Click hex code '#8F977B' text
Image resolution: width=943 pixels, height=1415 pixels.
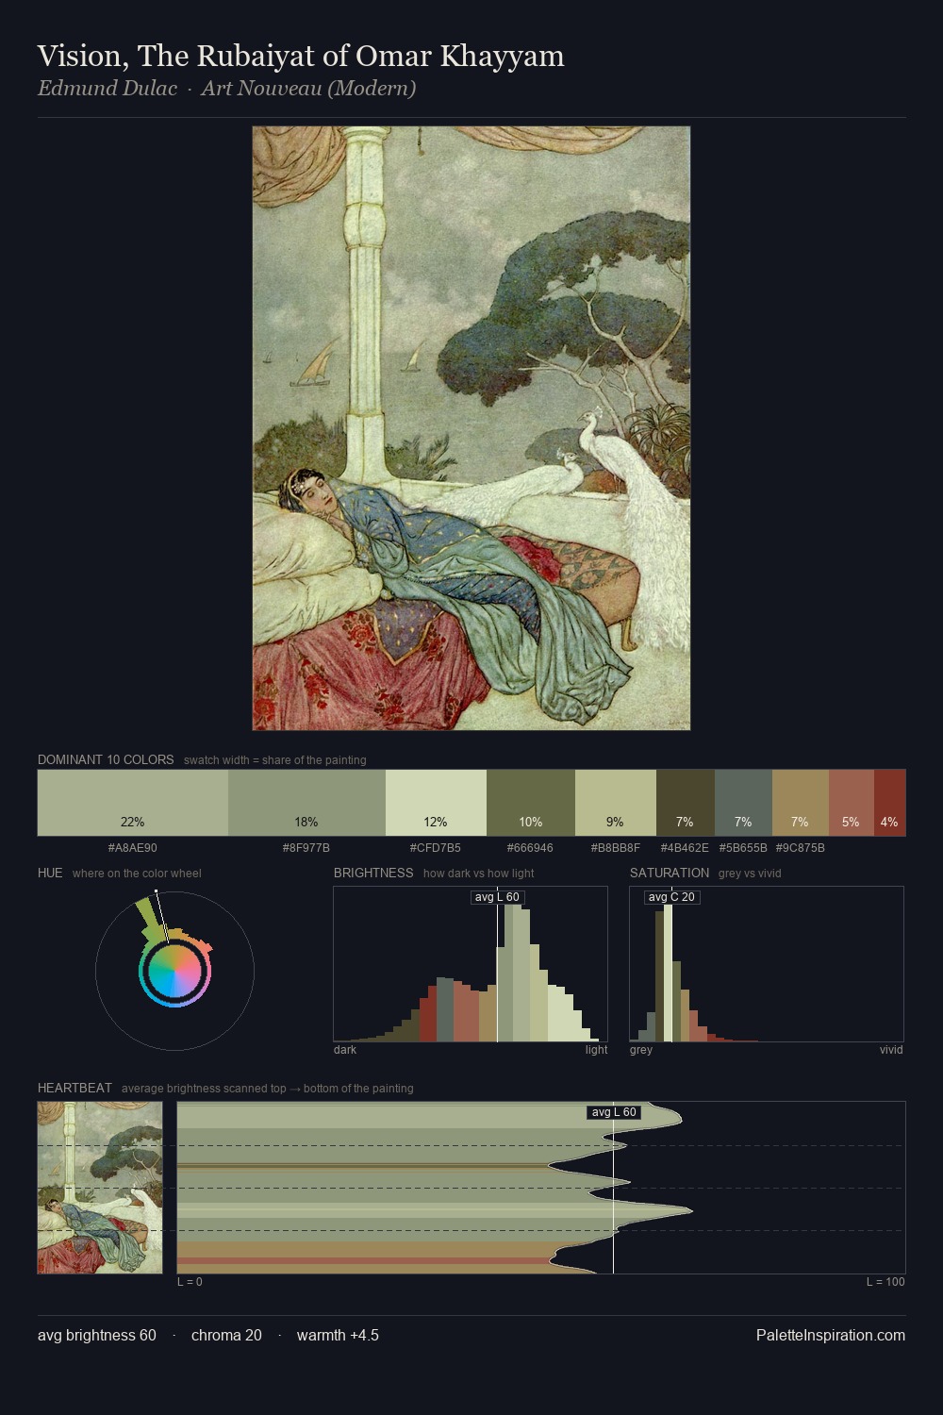tap(306, 848)
